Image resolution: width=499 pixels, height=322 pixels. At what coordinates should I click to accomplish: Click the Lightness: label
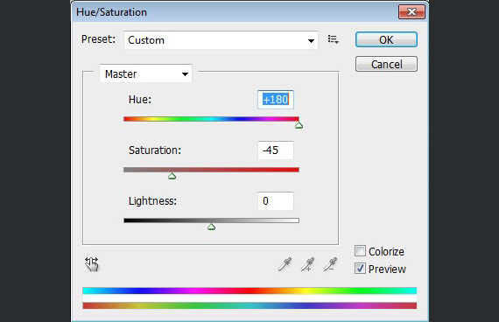click(x=152, y=201)
